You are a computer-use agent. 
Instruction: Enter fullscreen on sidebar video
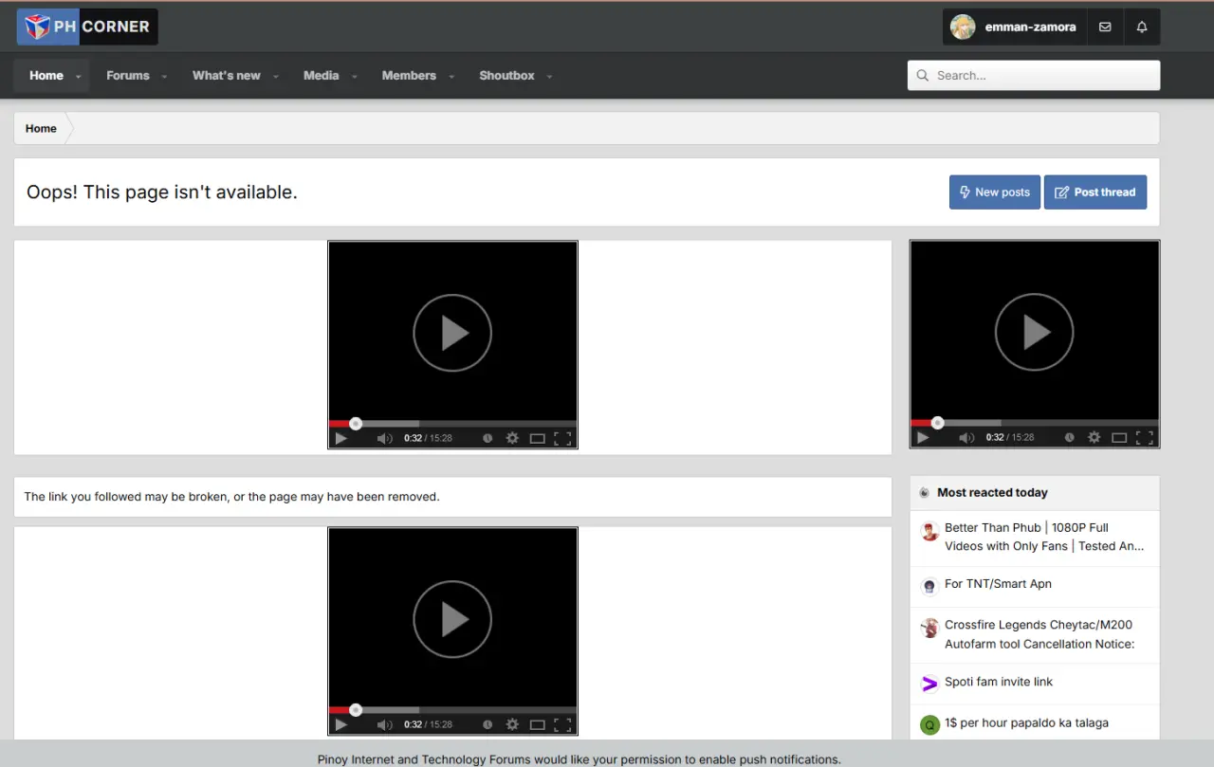click(x=1145, y=438)
